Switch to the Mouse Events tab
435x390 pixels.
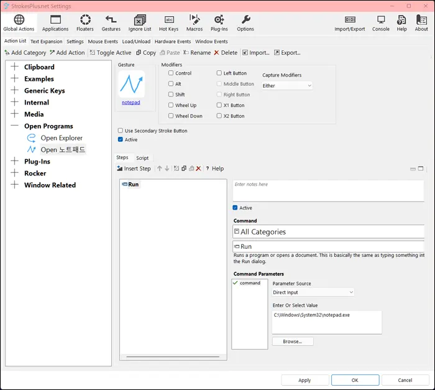point(103,42)
